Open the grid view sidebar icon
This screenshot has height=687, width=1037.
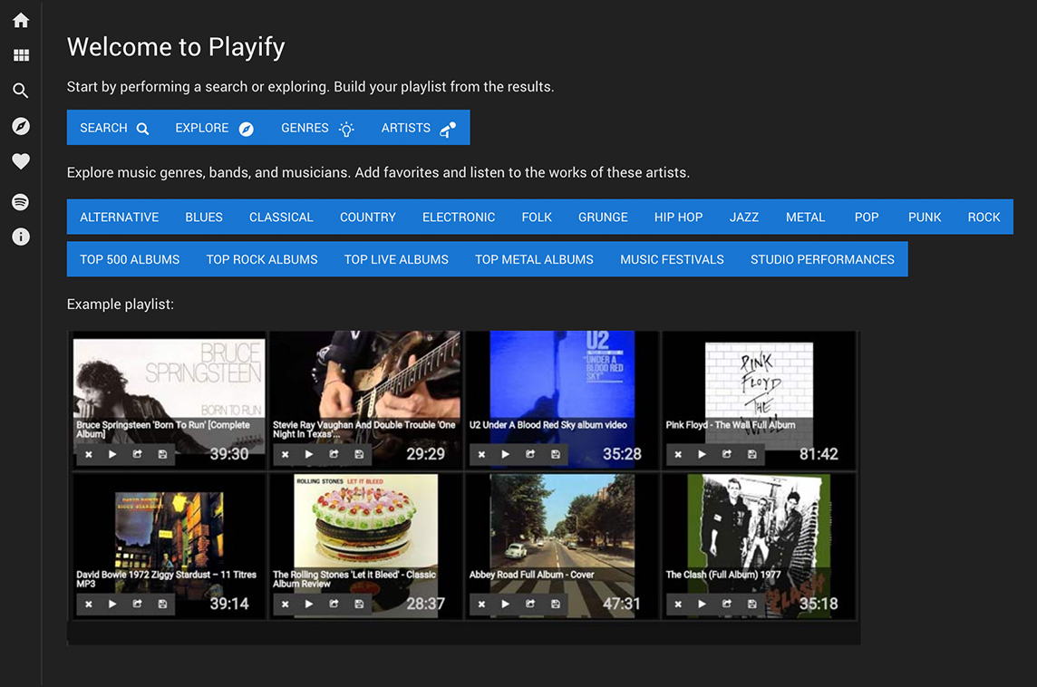pos(21,55)
